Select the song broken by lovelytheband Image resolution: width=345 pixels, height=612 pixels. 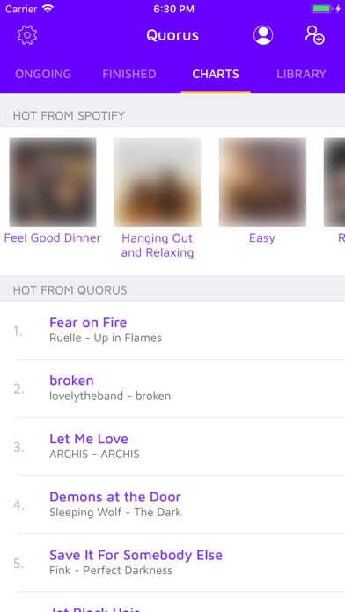(172, 389)
